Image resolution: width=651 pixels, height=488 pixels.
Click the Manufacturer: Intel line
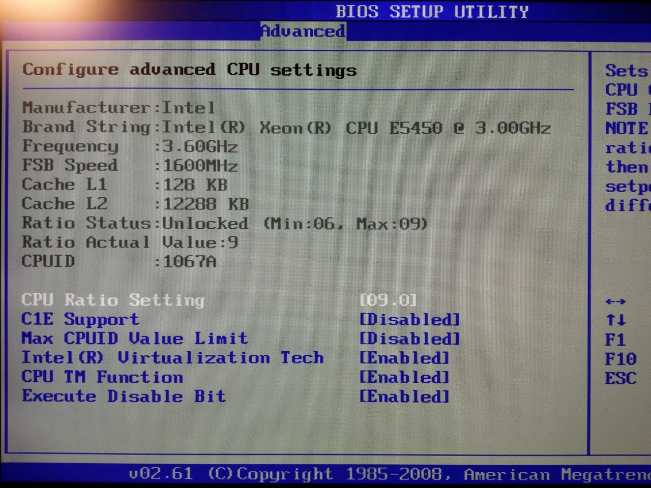(119, 108)
